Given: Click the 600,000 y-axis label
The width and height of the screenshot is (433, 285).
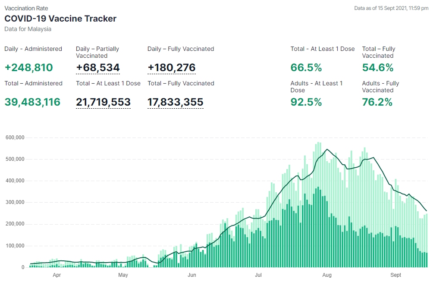Looking at the screenshot, I should click(14, 138).
